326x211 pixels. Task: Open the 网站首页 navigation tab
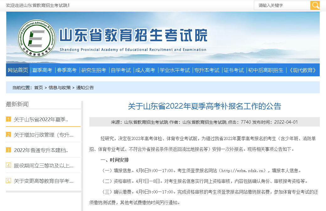coord(18,70)
